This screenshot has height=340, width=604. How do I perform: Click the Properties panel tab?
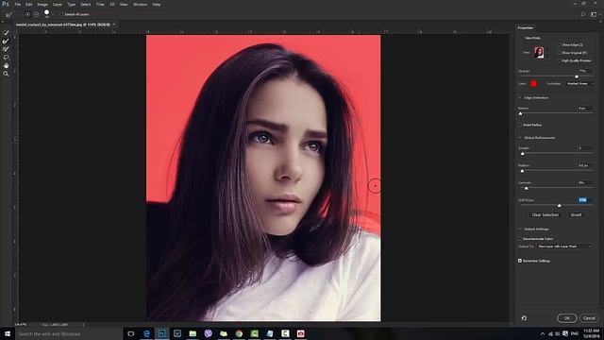click(x=526, y=27)
